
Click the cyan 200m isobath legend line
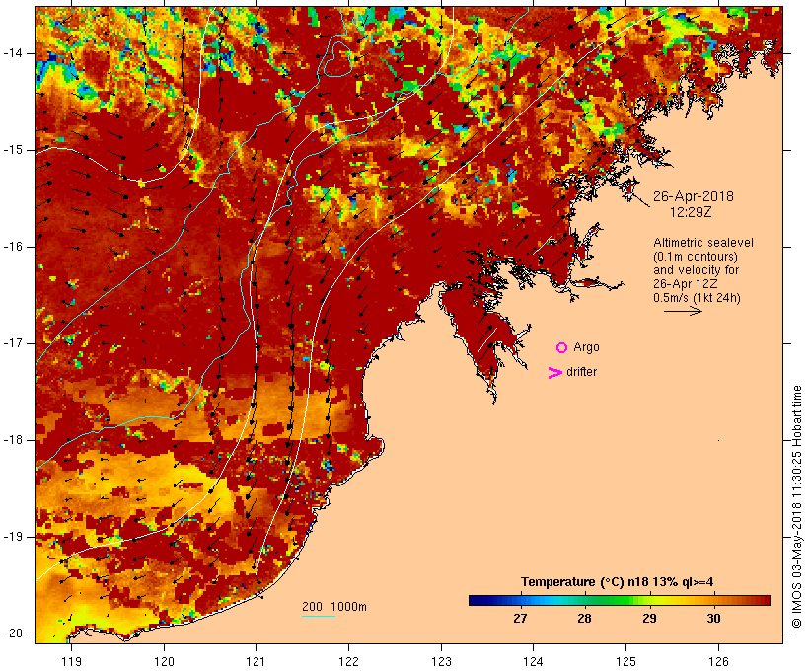319,616
